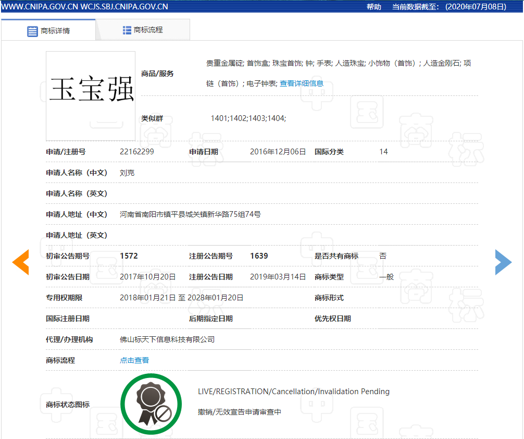
Task: Click the trademark status medal icon
Action: coord(151,404)
